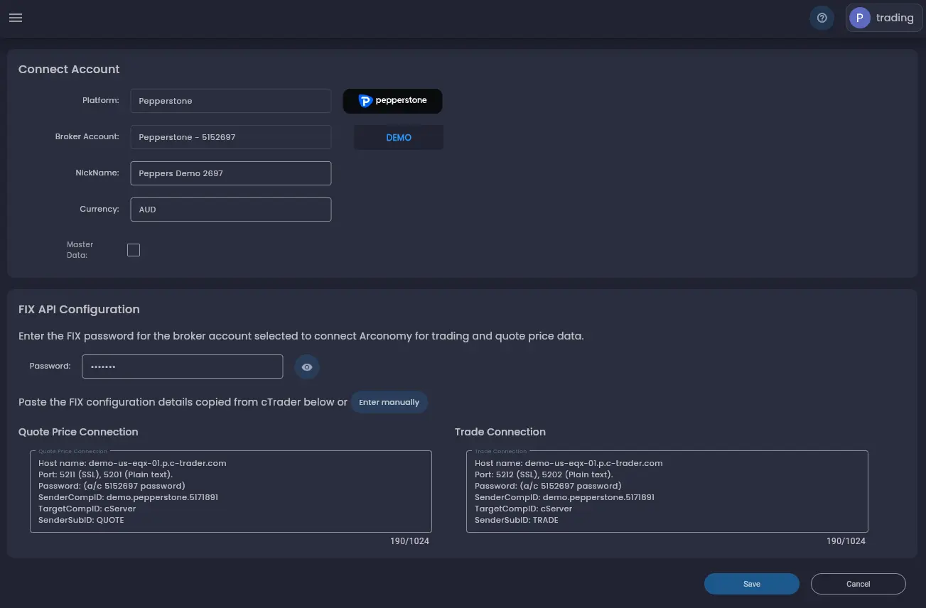Open the Broker Account field for Pepperstone 5152697
This screenshot has height=608, width=926.
(230, 136)
